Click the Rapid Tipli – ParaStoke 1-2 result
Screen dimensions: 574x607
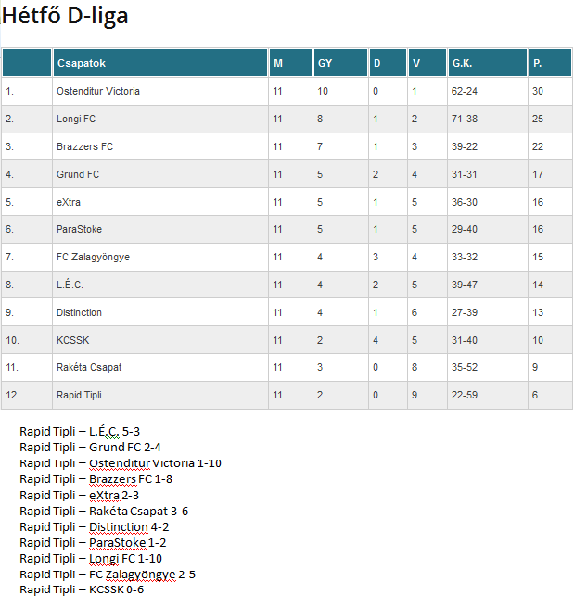pos(92,542)
